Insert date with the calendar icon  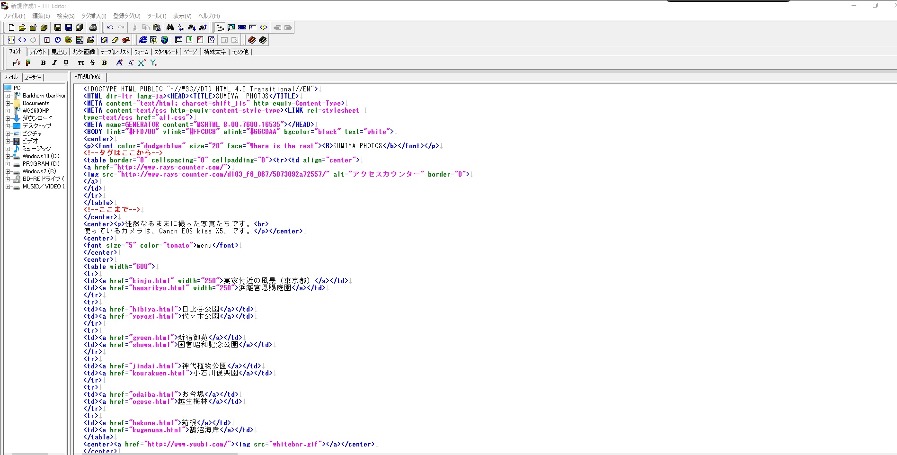coord(47,40)
